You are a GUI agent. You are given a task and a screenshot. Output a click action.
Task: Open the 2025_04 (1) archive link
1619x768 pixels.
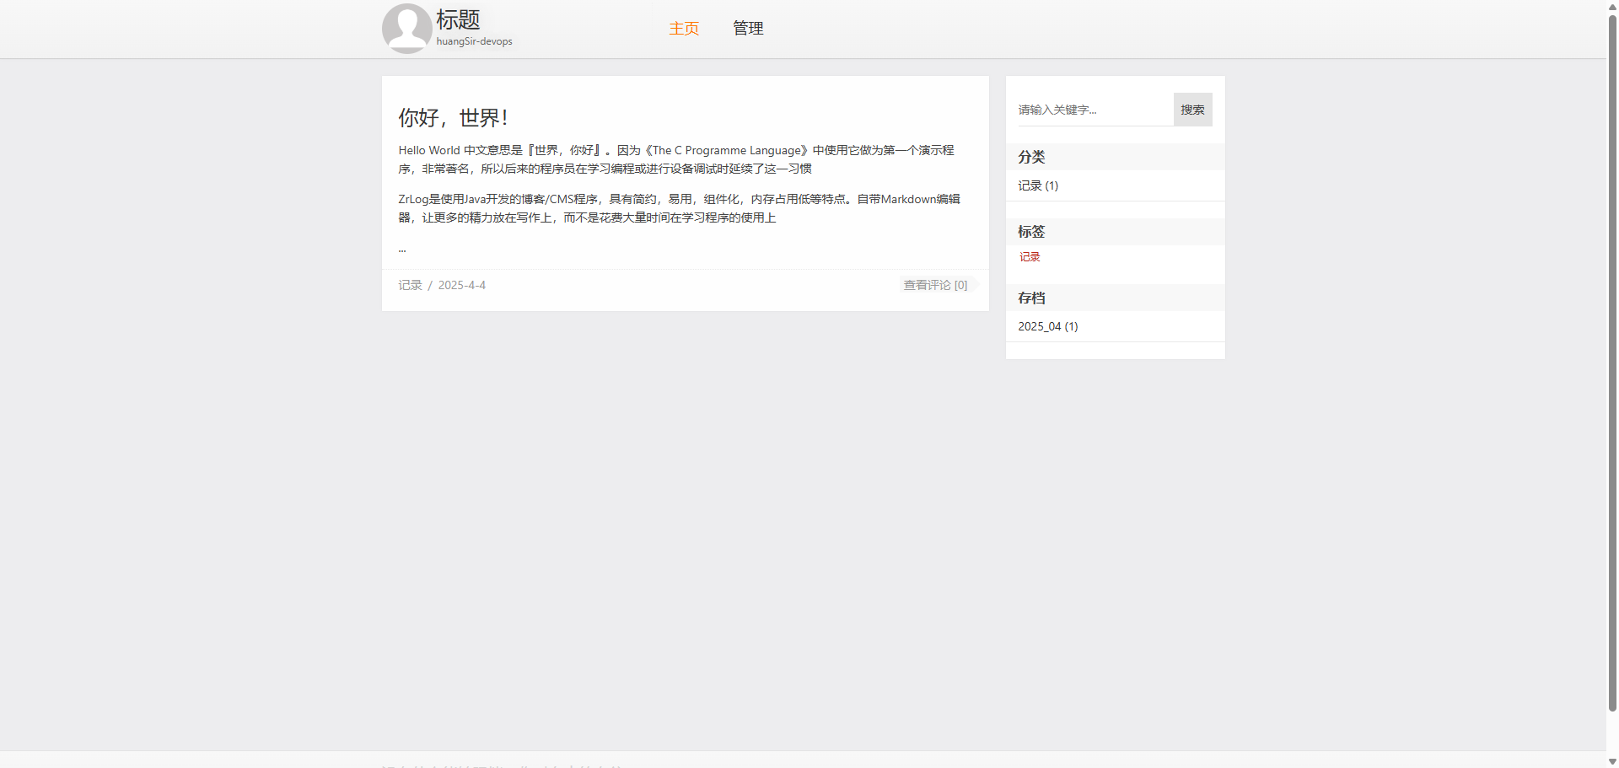tap(1048, 326)
